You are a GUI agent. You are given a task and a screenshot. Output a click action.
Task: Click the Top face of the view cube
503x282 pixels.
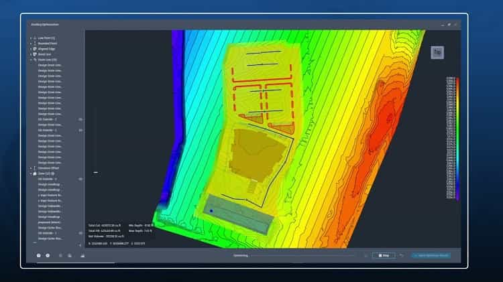[x=437, y=52]
